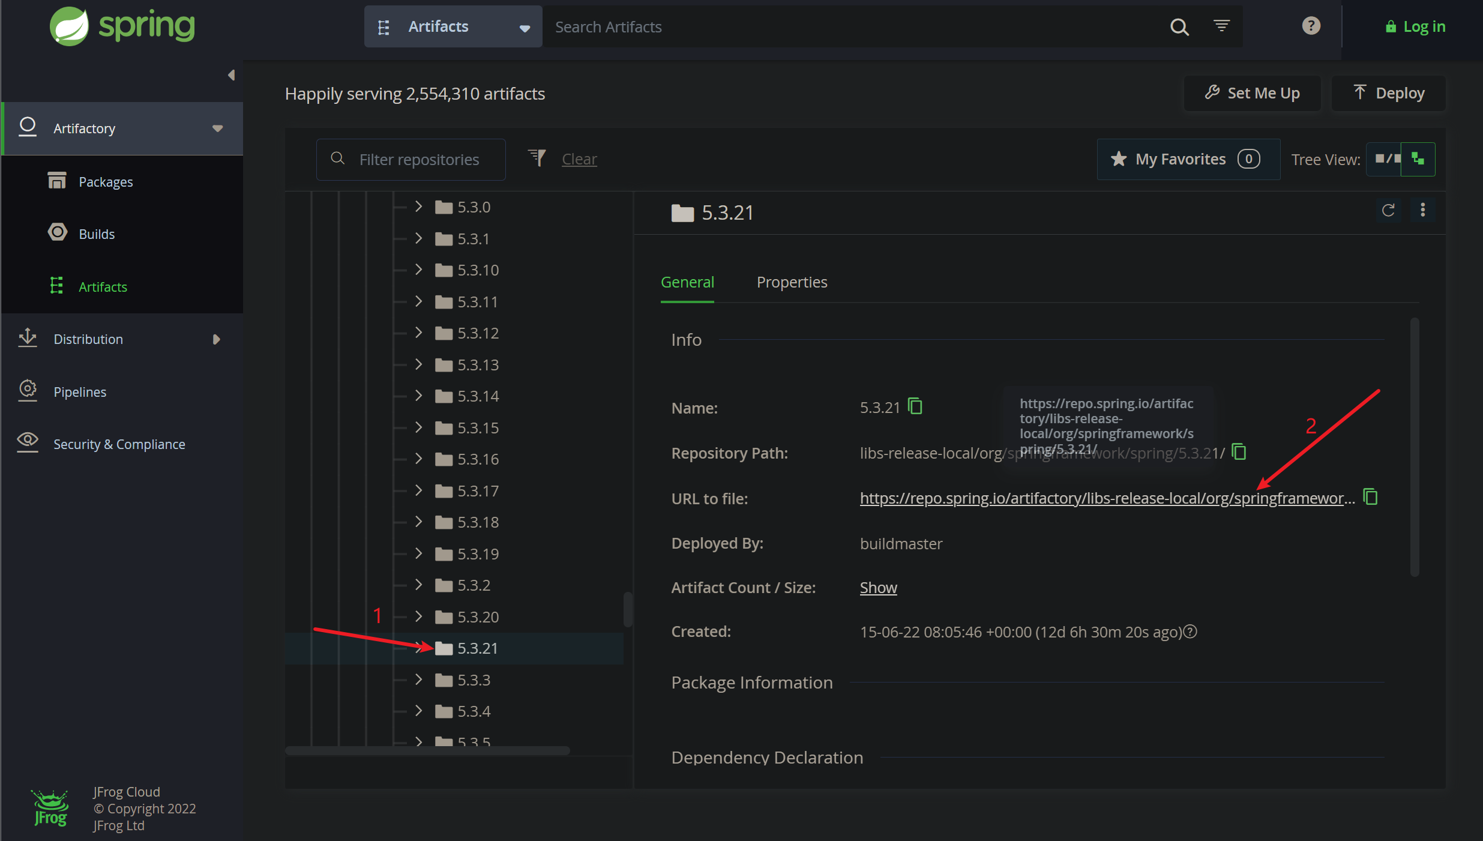The height and width of the screenshot is (841, 1483).
Task: Open the Builds section
Action: (x=97, y=234)
